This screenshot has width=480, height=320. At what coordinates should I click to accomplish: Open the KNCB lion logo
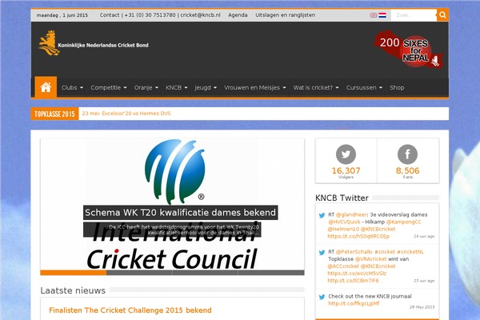pyautogui.click(x=94, y=43)
